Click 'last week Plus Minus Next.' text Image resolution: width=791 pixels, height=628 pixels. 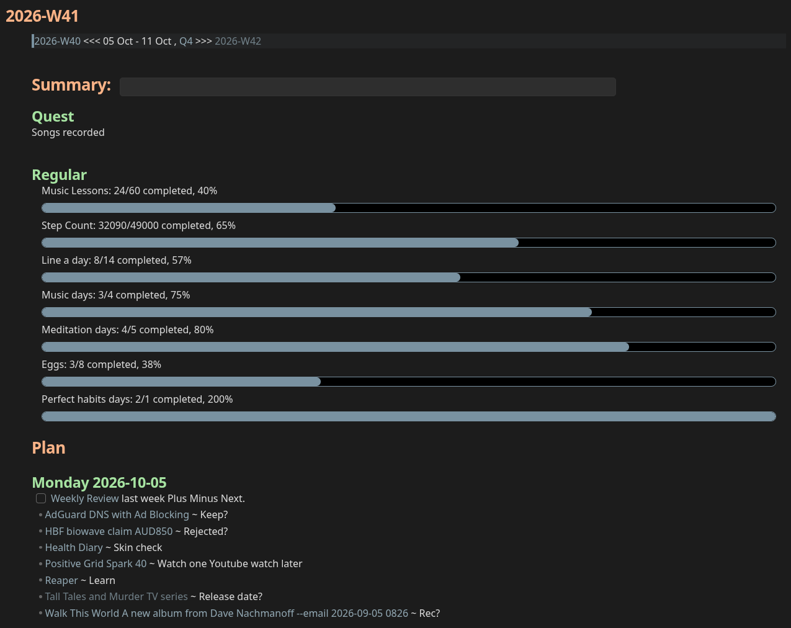(x=183, y=498)
